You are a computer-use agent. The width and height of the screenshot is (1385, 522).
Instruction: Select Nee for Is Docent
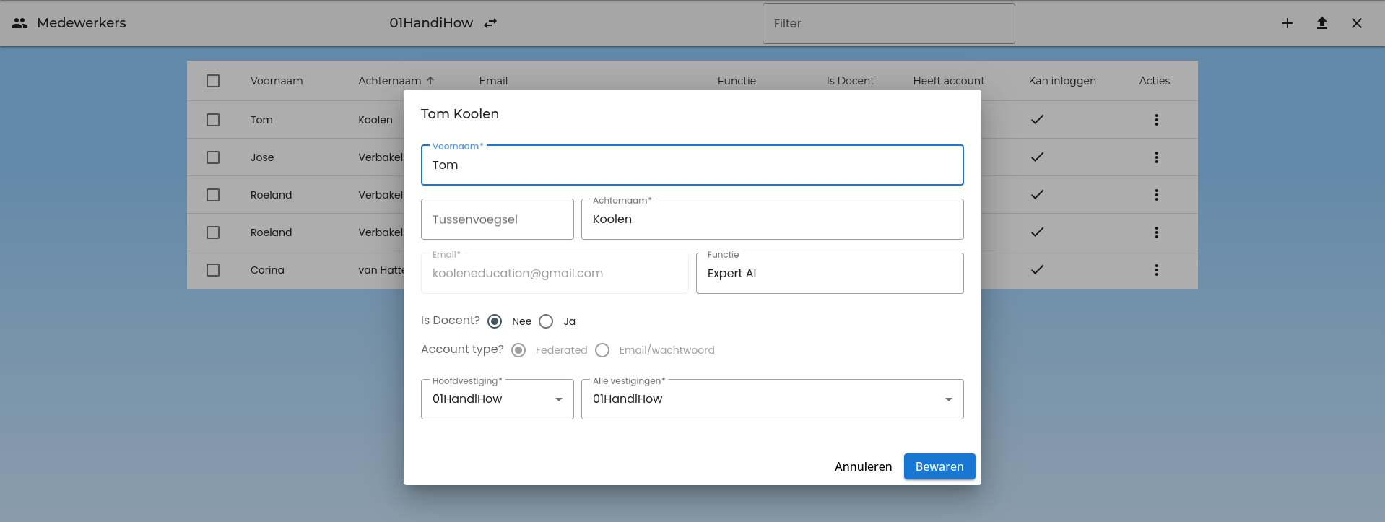(x=495, y=321)
